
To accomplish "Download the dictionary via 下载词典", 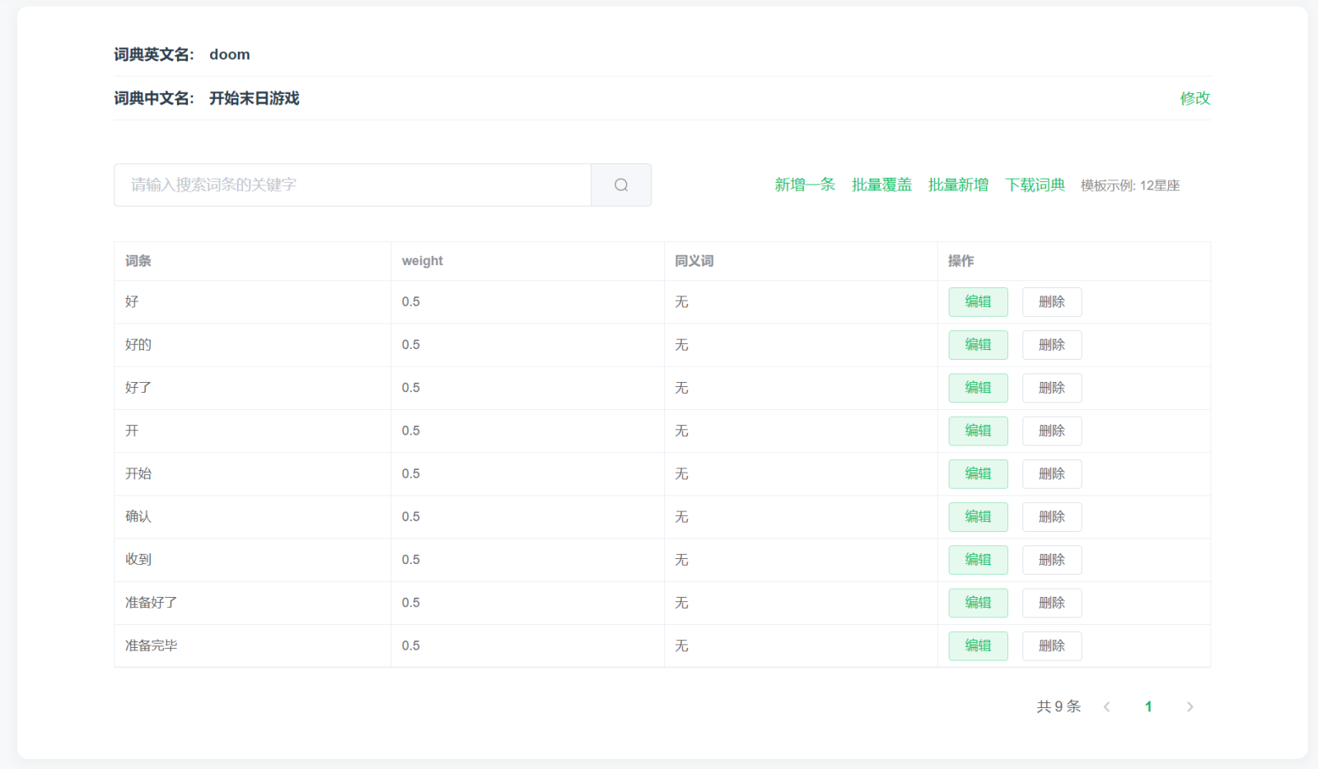I will point(1035,185).
